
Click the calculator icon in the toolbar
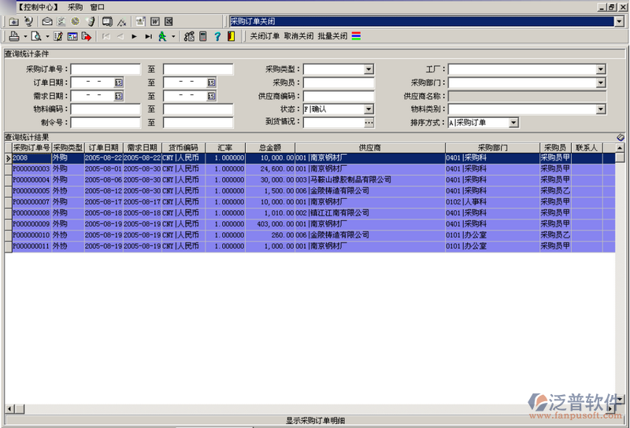pyautogui.click(x=202, y=36)
